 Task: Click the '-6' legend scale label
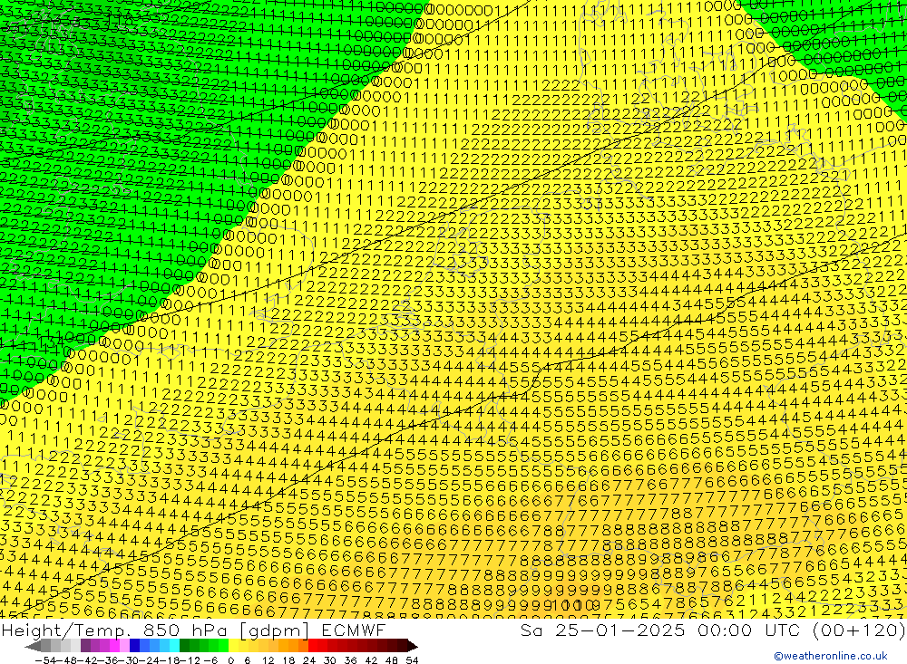point(210,660)
